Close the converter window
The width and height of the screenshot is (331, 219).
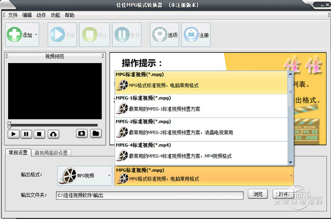click(327, 5)
